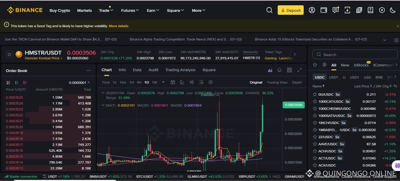400x181 pixels.
Task: Click the app download icon in header
Action: pyautogui.click(x=347, y=10)
